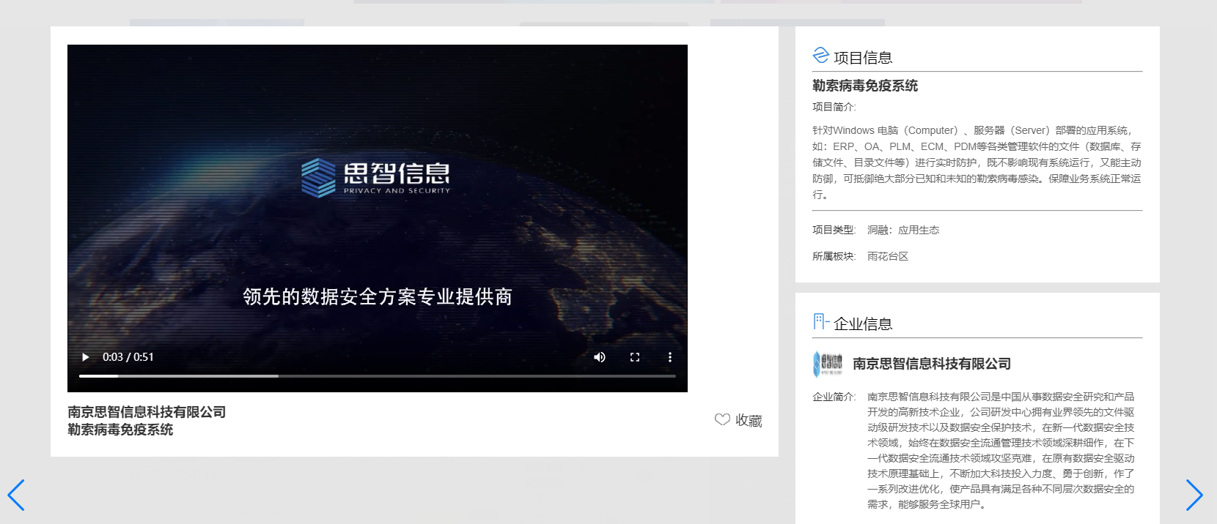Open the video's three-dot options menu
Image resolution: width=1217 pixels, height=524 pixels.
(669, 357)
